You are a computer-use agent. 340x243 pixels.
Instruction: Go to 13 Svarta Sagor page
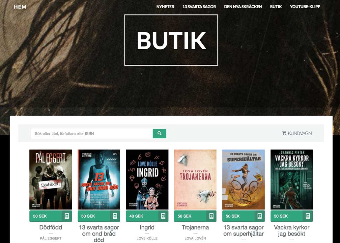point(199,7)
